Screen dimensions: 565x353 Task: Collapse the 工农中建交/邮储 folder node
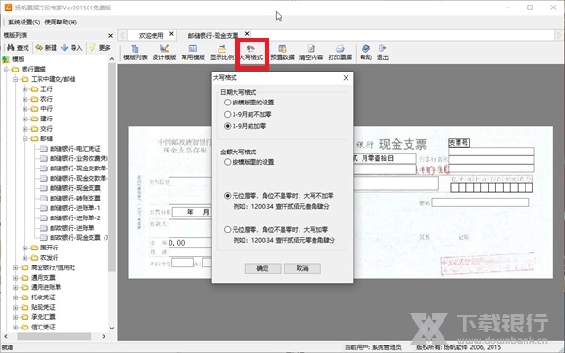tap(15, 79)
